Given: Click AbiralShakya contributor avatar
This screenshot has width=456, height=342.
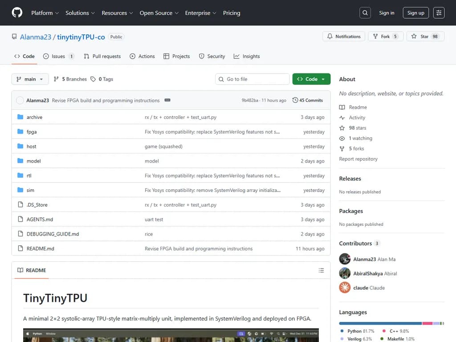Looking at the screenshot, I should pos(345,273).
